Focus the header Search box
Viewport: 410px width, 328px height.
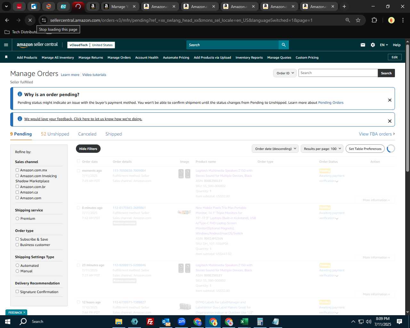233,45
